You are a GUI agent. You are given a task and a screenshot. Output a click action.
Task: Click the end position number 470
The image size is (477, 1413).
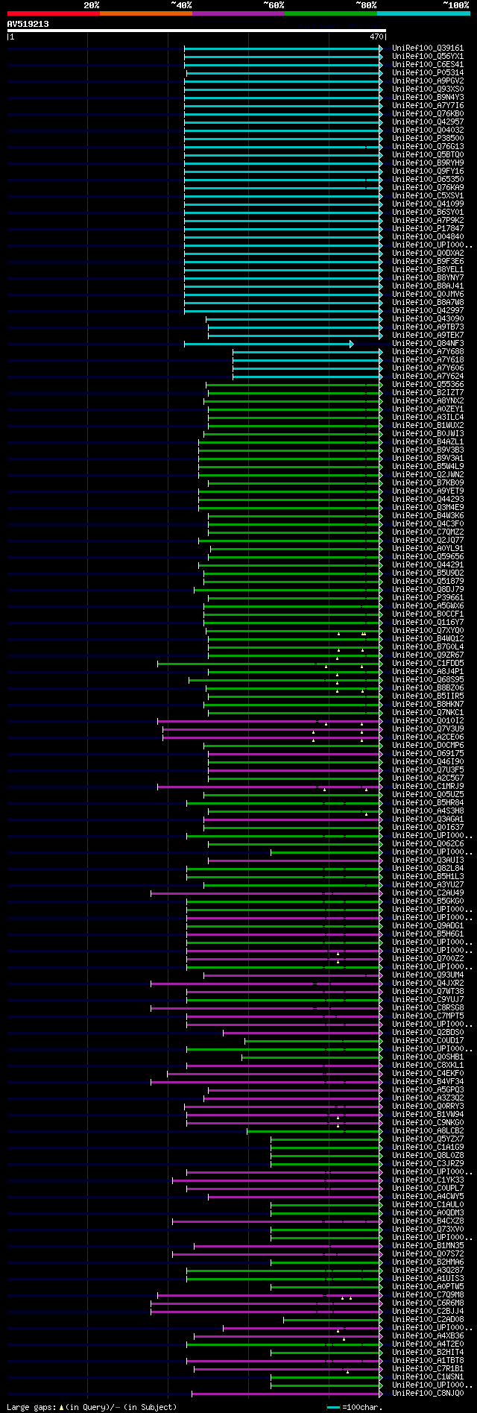coord(376,36)
